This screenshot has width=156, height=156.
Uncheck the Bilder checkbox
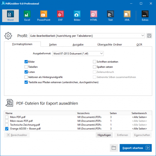click(x=26, y=62)
